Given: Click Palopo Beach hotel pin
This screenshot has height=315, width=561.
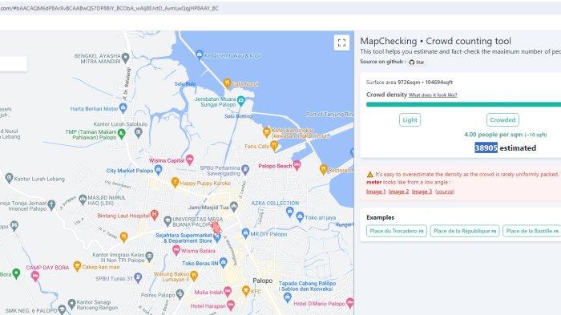Looking at the screenshot, I should 297,165.
